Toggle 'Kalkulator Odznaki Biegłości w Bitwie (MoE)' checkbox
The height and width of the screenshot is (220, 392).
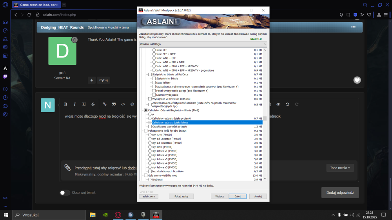(x=146, y=110)
